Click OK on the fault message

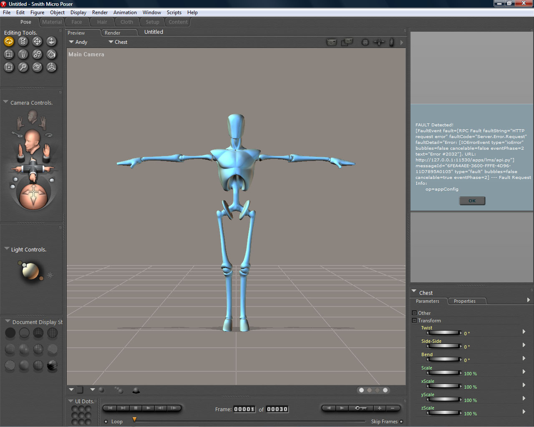[x=472, y=201]
